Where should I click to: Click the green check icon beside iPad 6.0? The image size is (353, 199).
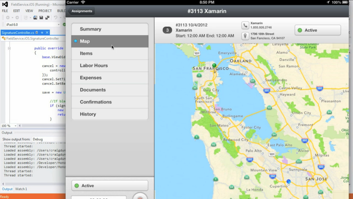64,25
